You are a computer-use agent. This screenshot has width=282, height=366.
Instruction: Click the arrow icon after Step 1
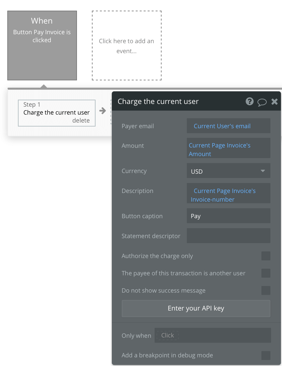pyautogui.click(x=102, y=111)
